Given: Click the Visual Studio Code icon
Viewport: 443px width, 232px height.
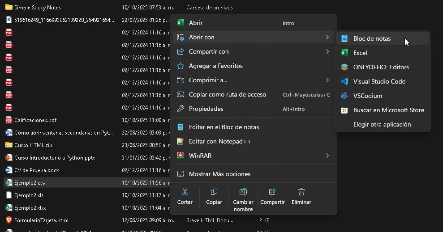Looking at the screenshot, I should click(x=344, y=81).
